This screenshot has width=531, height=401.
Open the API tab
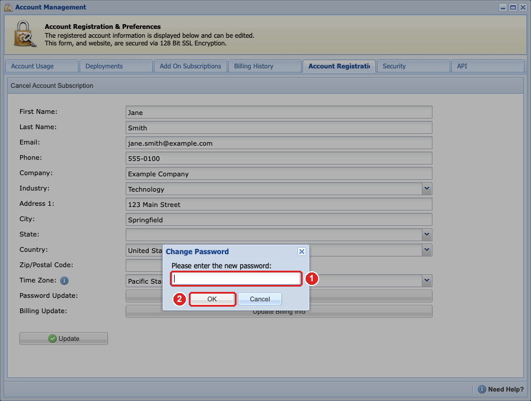click(488, 66)
